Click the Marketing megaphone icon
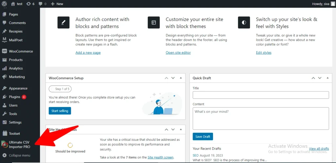This screenshot has width=336, height=163. pyautogui.click(x=4, y=77)
